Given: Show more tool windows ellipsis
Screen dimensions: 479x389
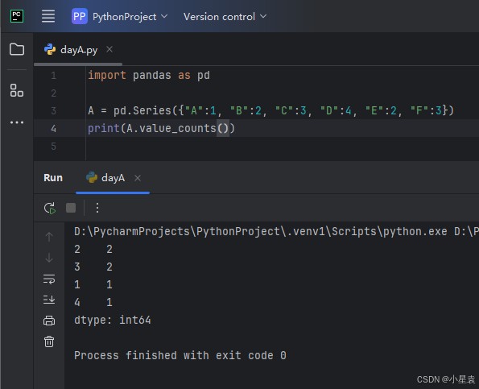Looking at the screenshot, I should pyautogui.click(x=17, y=122).
